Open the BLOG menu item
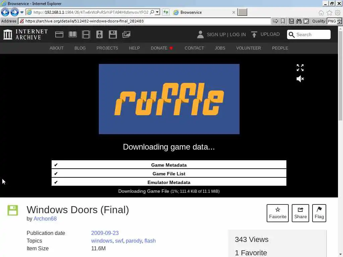The height and width of the screenshot is (257, 343). click(x=80, y=48)
